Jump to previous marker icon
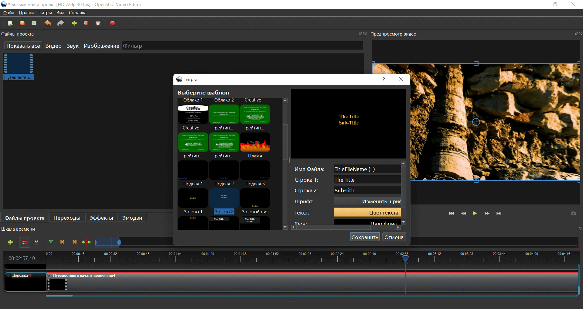This screenshot has height=309, width=583. coord(62,242)
